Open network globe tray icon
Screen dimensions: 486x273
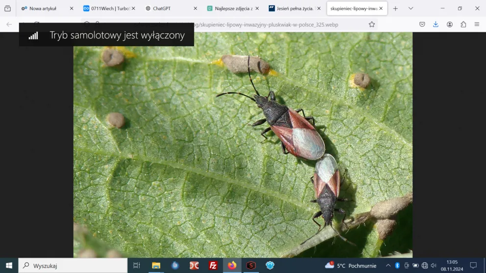[425, 266]
